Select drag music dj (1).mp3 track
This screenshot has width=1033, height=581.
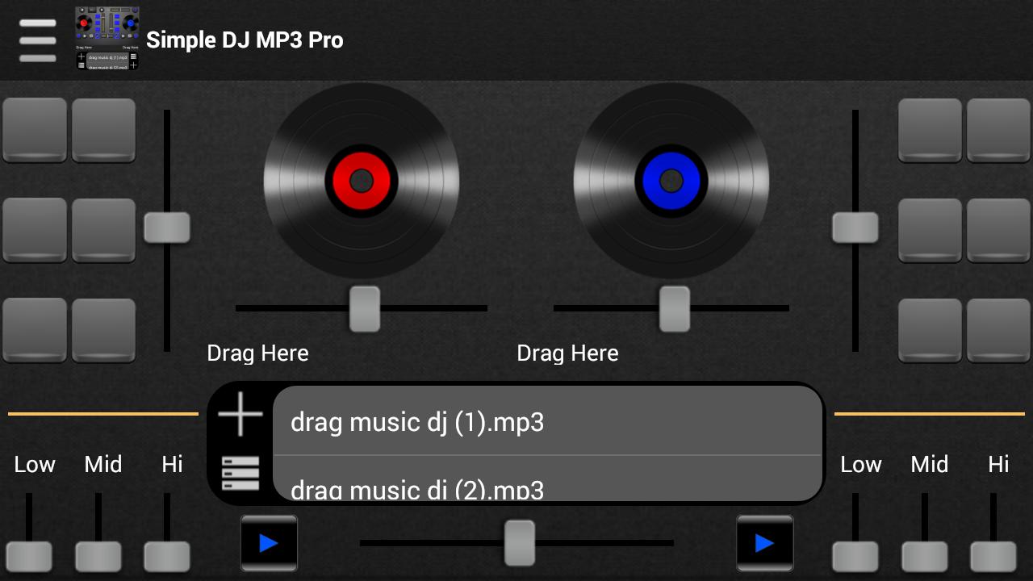(547, 422)
